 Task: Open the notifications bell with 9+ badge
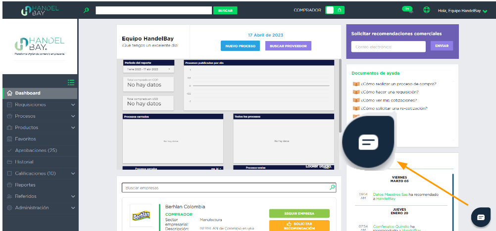tap(408, 10)
